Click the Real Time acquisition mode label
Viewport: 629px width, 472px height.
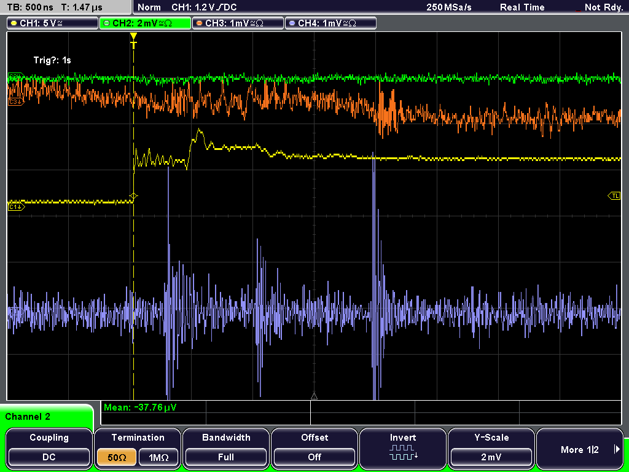coord(522,7)
